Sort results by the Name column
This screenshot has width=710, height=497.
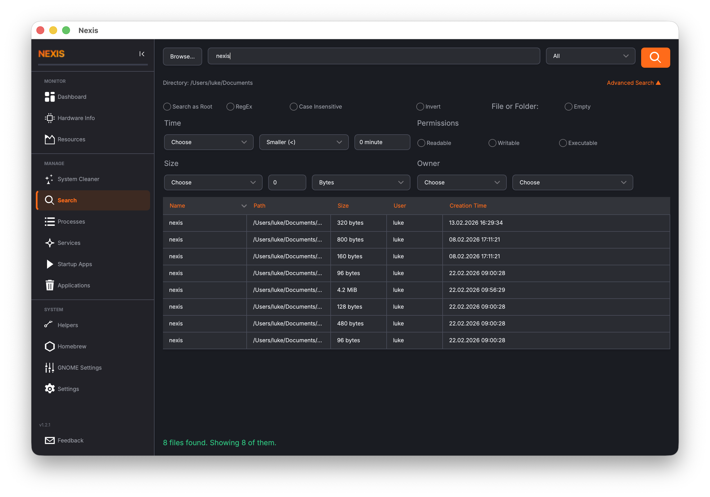tap(177, 205)
